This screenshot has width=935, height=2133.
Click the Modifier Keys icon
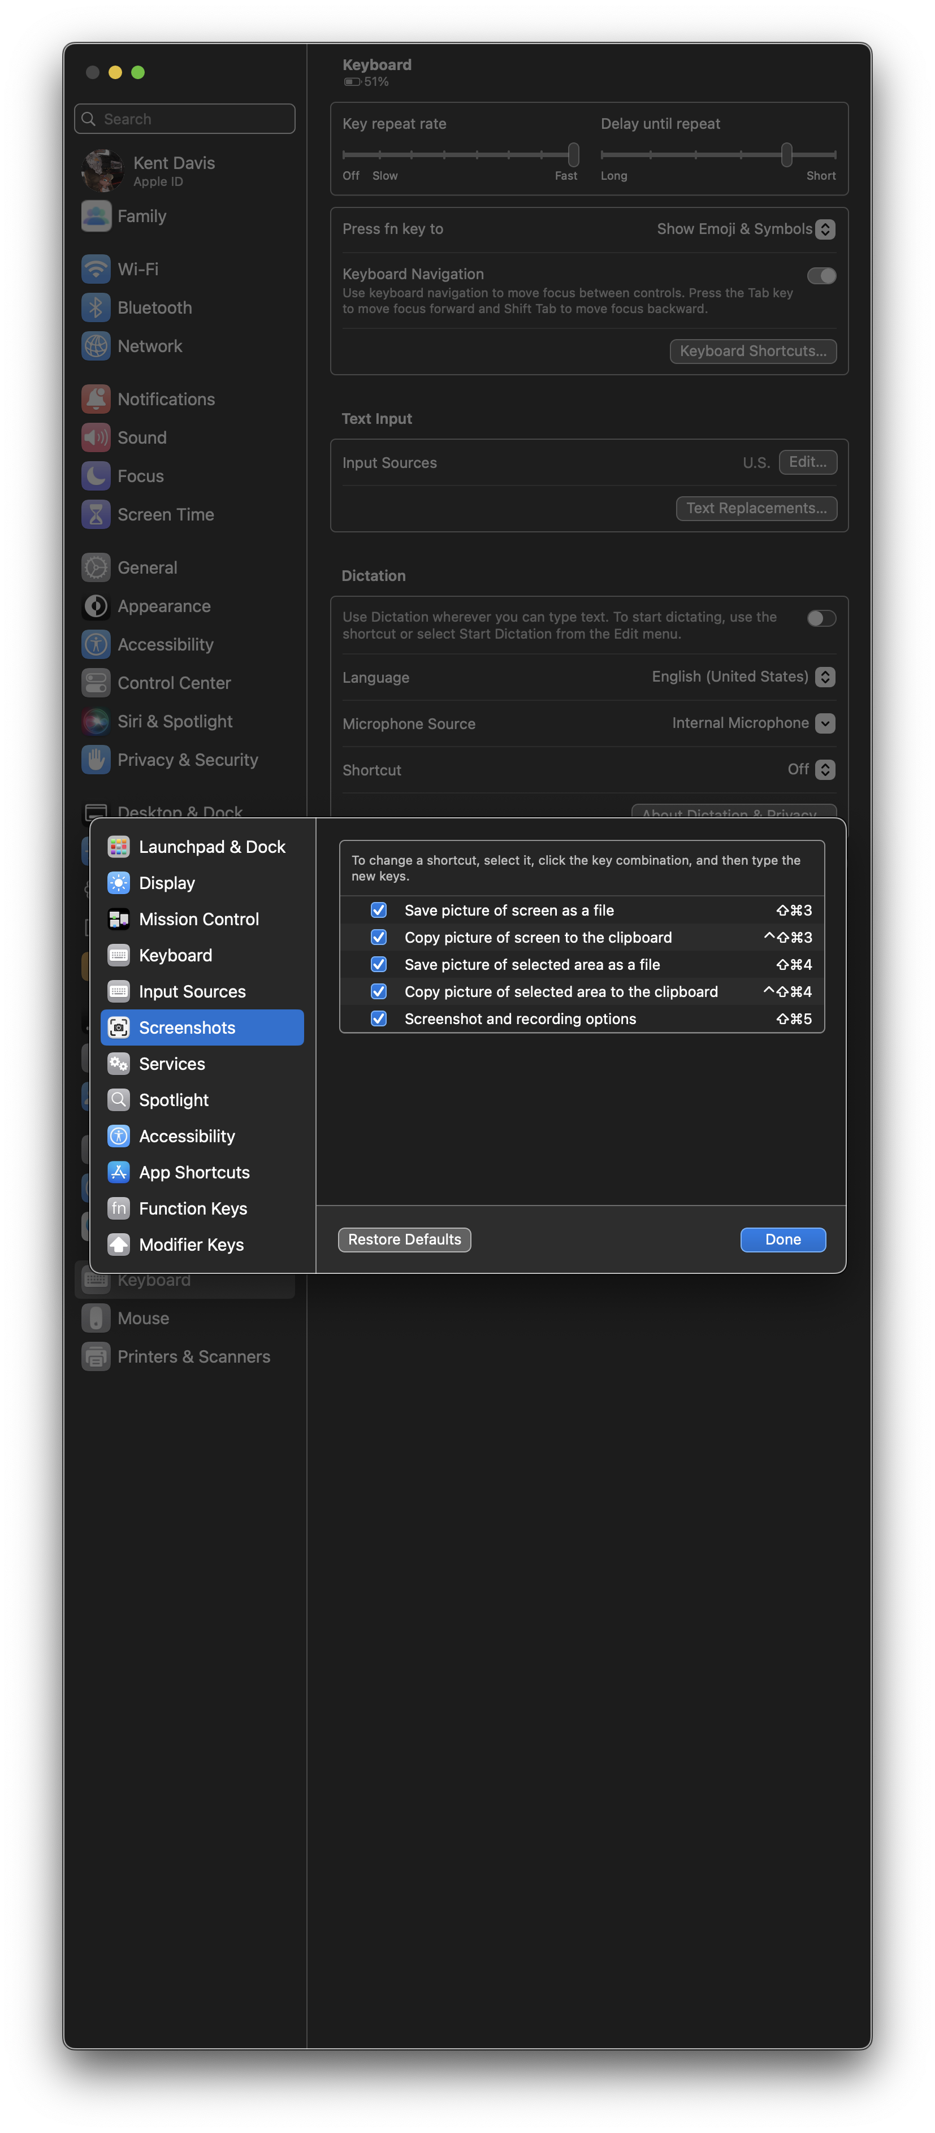pos(118,1245)
